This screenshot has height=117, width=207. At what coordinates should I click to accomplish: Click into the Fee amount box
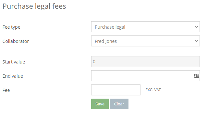(116, 90)
